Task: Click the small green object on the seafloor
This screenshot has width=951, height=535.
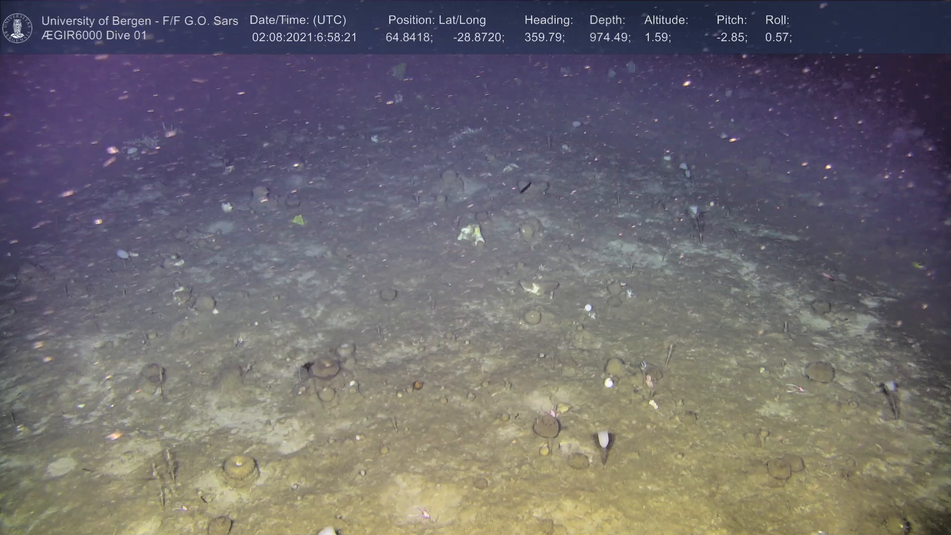Action: click(x=298, y=219)
